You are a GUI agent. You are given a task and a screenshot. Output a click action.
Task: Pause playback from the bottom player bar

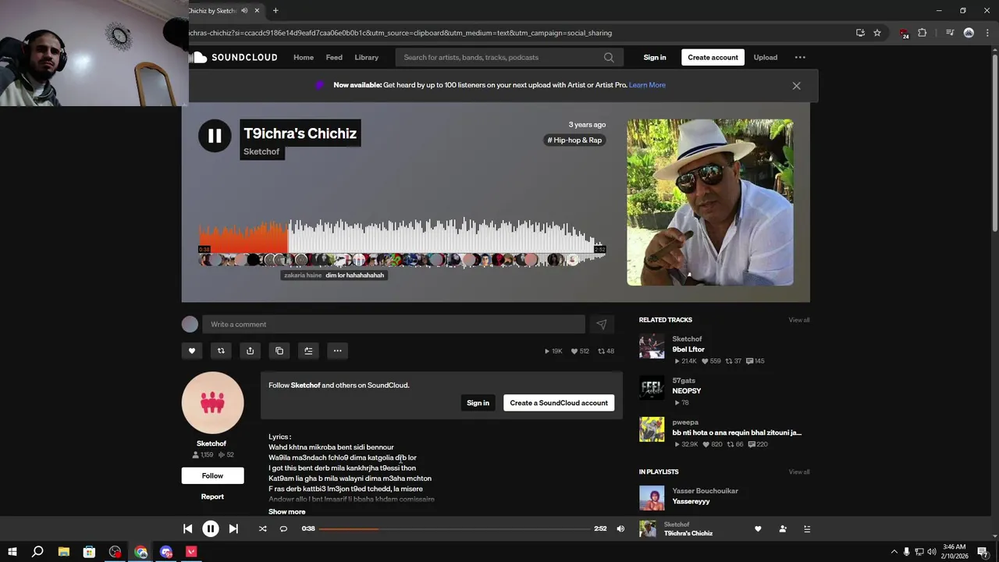point(211,528)
